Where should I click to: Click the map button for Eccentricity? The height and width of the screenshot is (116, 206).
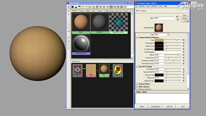click(x=183, y=69)
